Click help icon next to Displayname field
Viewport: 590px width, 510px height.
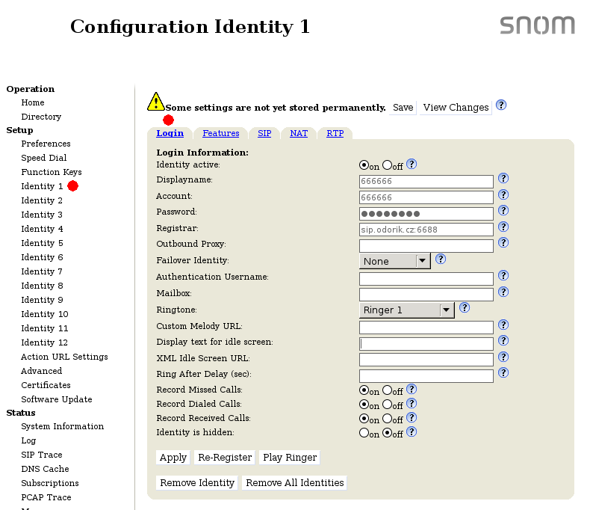click(x=503, y=179)
